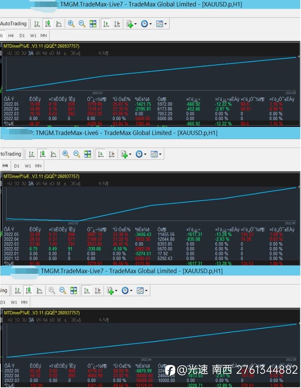This screenshot has width=301, height=388.
Task: Zoom in on the Live6 window chart
Action: (x=65, y=154)
